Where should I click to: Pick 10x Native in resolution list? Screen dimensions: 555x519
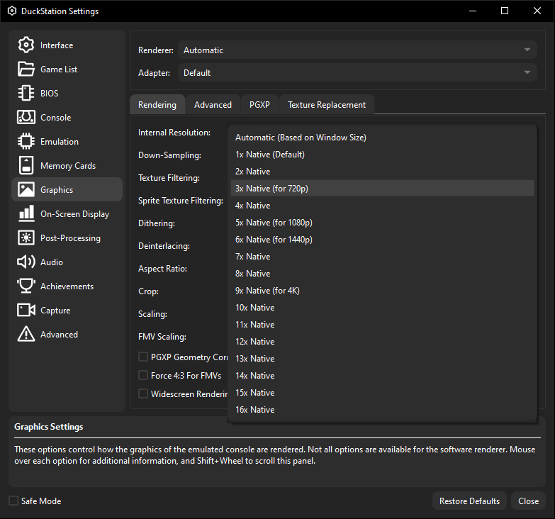(x=382, y=307)
